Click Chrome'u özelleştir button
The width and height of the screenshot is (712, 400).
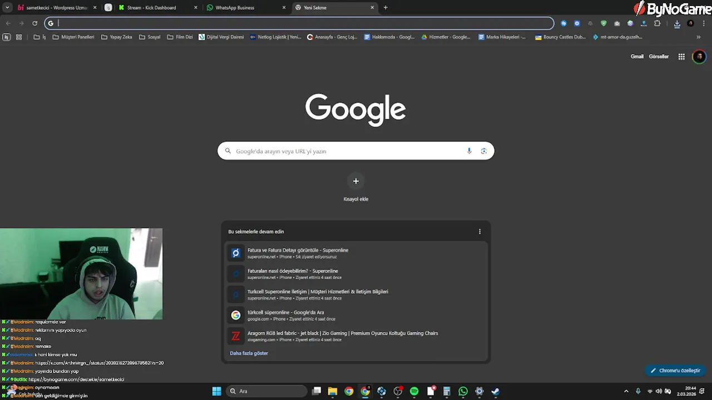coord(675,371)
